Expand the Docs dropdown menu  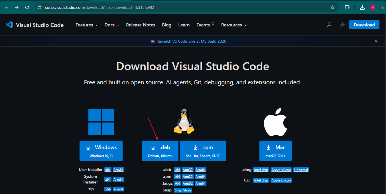point(112,25)
